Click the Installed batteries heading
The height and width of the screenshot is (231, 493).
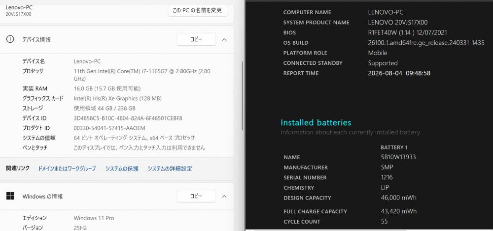click(316, 122)
